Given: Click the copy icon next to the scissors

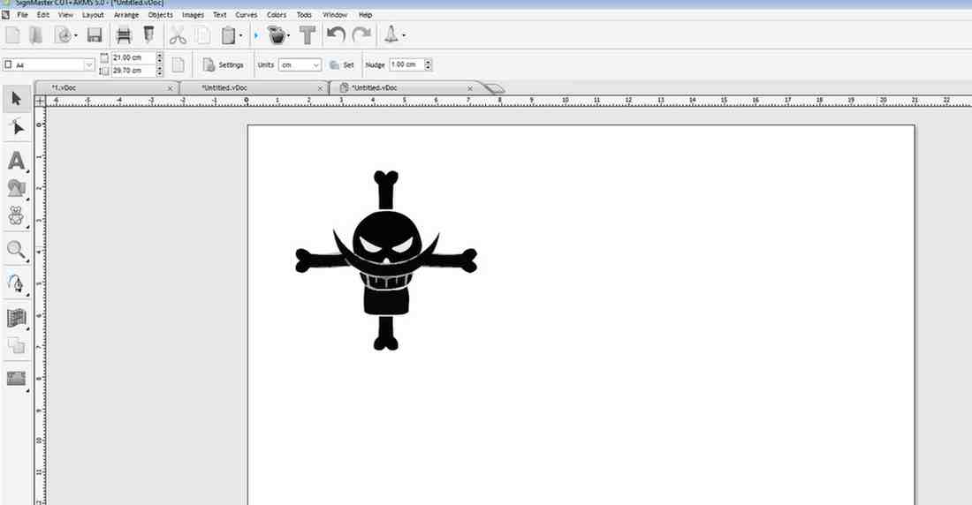Looking at the screenshot, I should click(x=202, y=35).
